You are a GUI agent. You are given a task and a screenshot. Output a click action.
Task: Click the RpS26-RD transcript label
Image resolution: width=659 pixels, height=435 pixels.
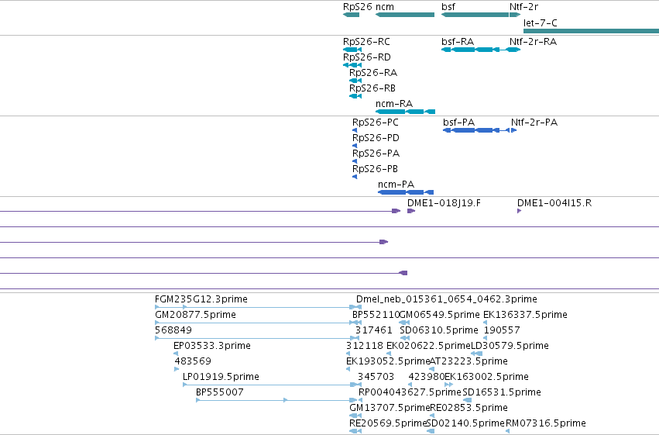(367, 57)
